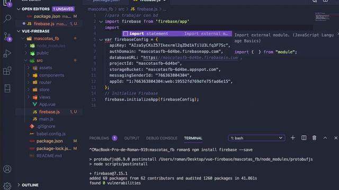The width and height of the screenshot is (339, 190).
Task: Click mascotas_fb in breadcrumb
Action: pyautogui.click(x=100, y=9)
